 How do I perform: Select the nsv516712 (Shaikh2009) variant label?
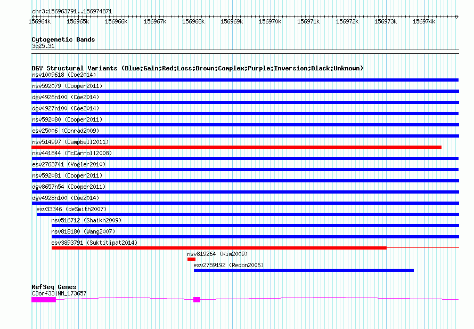(86, 220)
